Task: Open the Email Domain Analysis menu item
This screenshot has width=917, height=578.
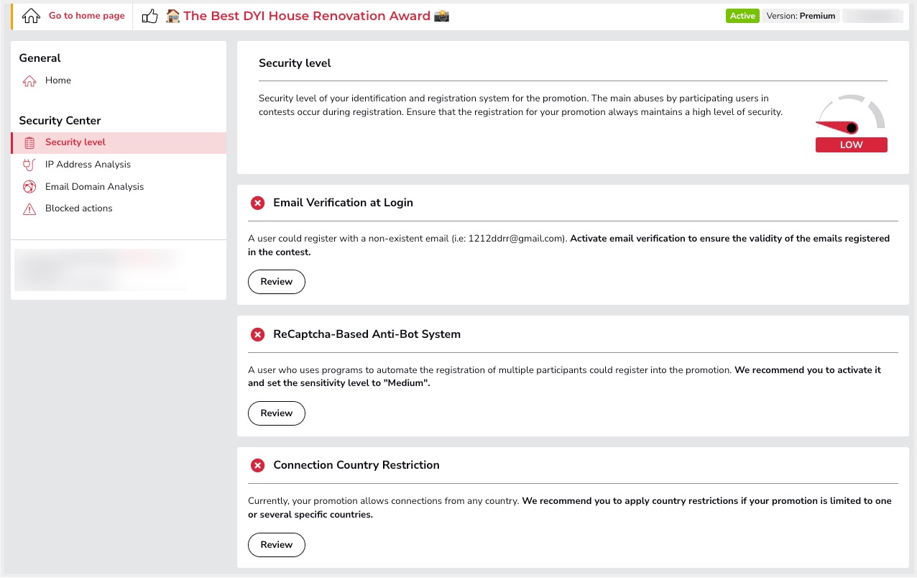Action: (94, 187)
